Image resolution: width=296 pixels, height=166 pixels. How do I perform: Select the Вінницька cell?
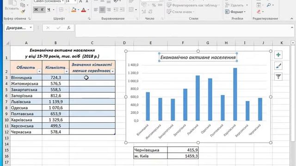[x=26, y=77]
